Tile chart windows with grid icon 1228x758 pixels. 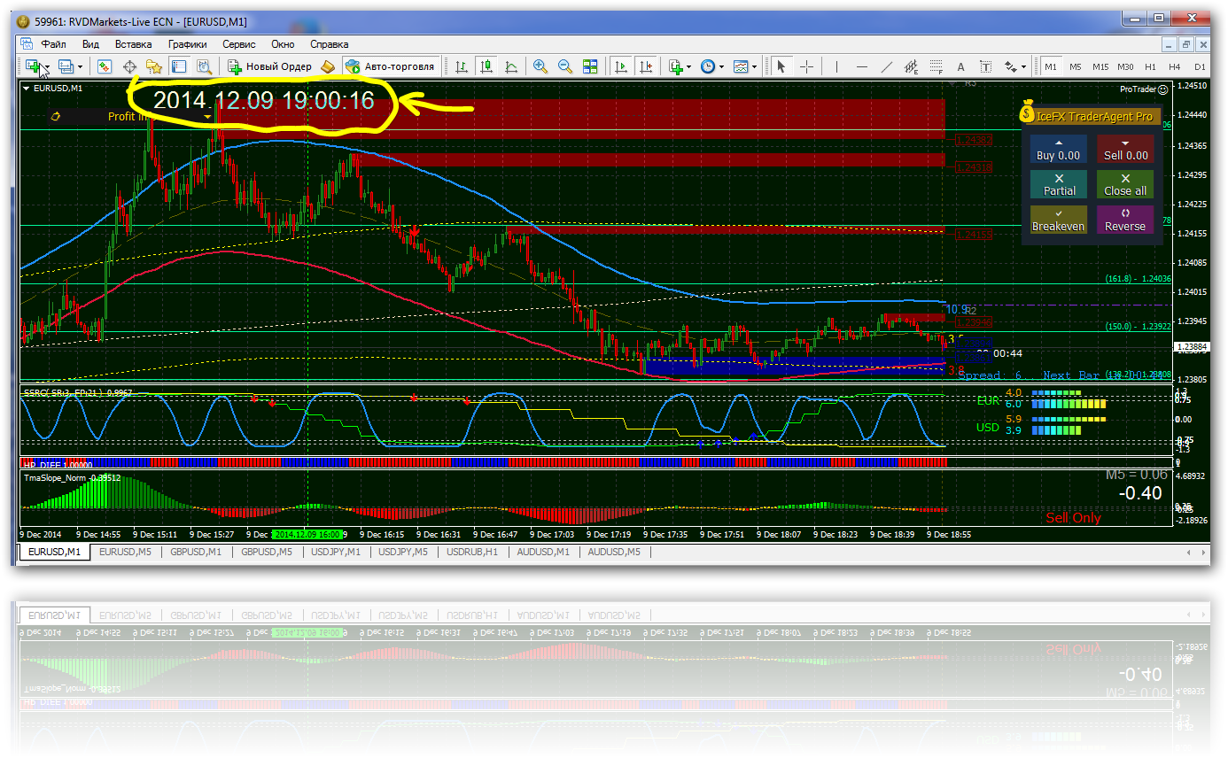click(589, 66)
